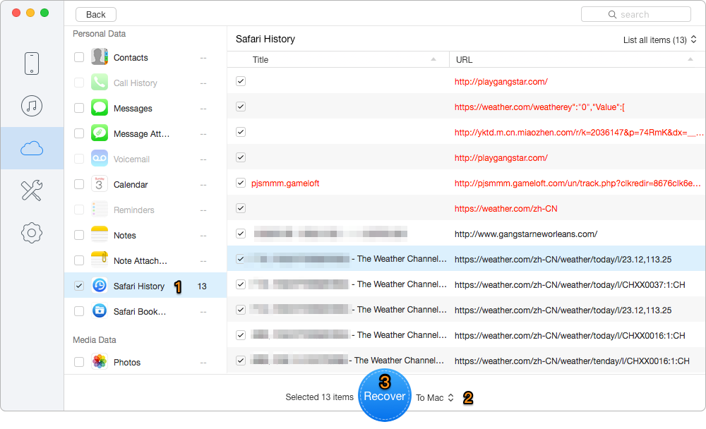This screenshot has height=429, width=706.
Task: Select the Safari History category row
Action: pos(145,285)
